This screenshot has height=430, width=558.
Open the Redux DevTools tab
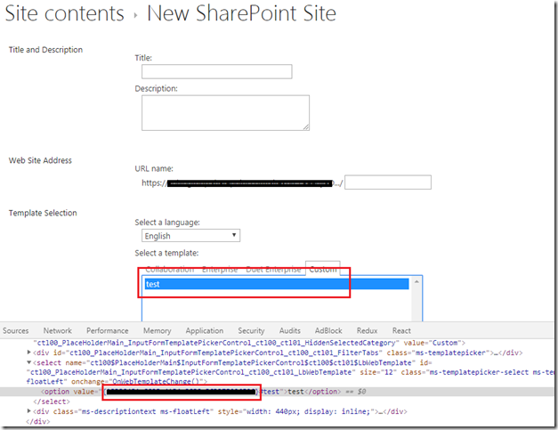tap(367, 330)
